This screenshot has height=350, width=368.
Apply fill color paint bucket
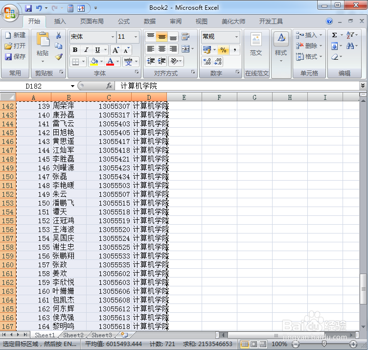[94, 62]
